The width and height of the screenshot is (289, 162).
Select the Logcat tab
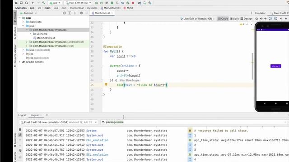[35, 115]
